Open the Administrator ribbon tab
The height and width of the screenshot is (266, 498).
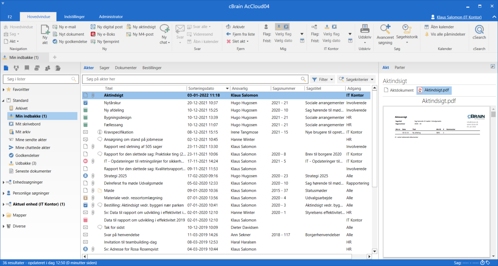click(x=111, y=17)
